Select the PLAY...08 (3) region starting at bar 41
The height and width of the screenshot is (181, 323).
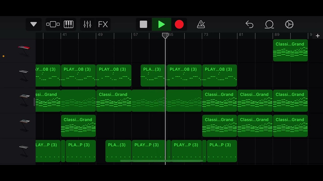coord(78,75)
